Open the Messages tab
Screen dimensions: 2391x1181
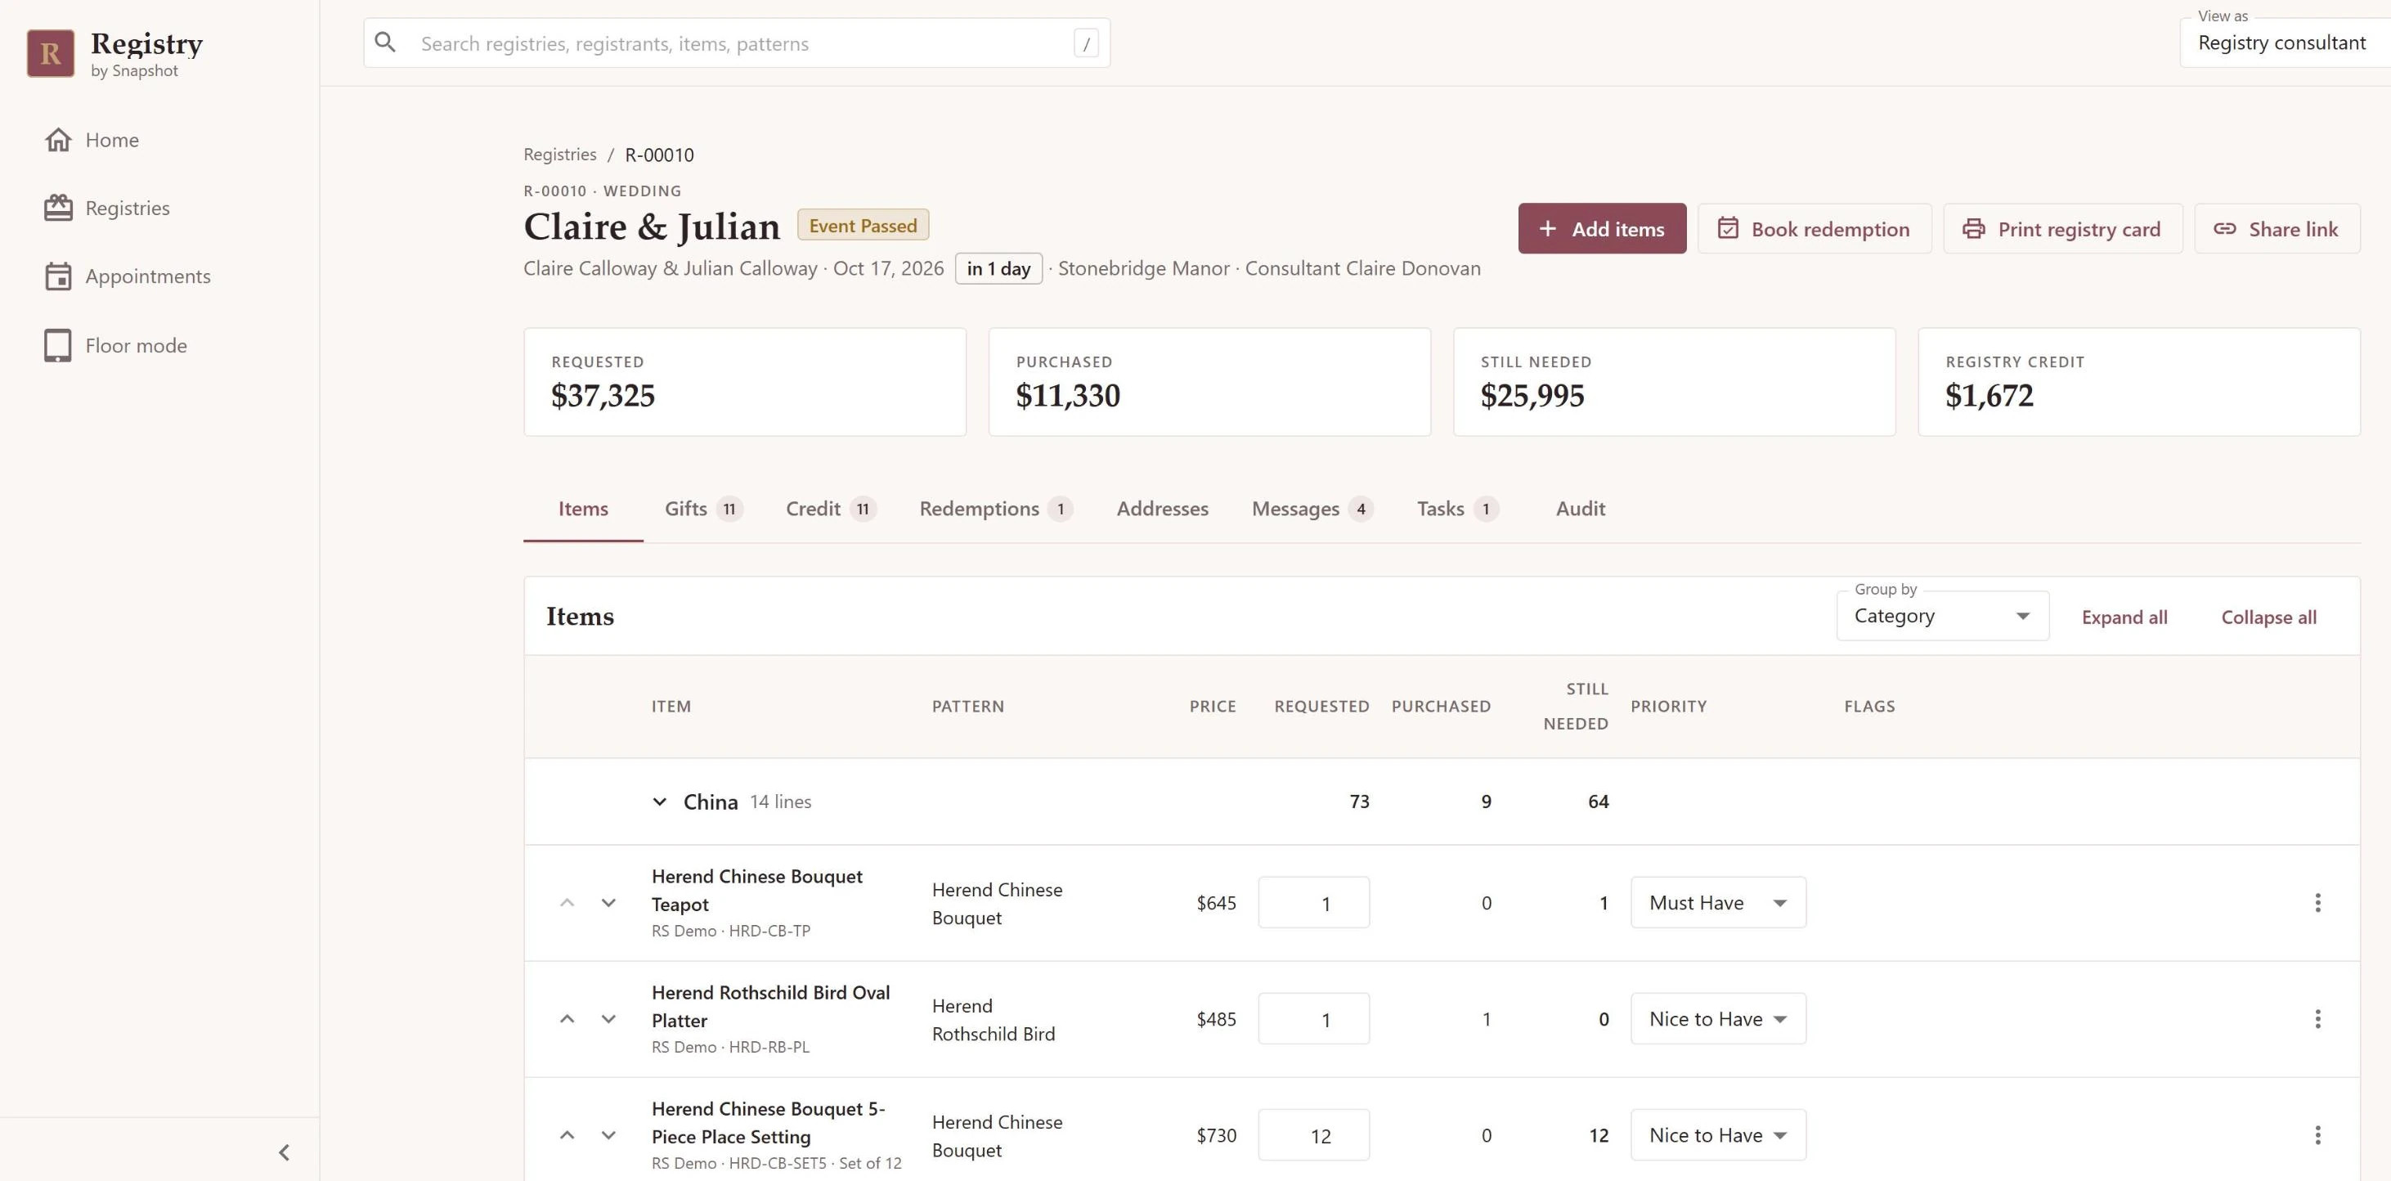tap(1312, 509)
